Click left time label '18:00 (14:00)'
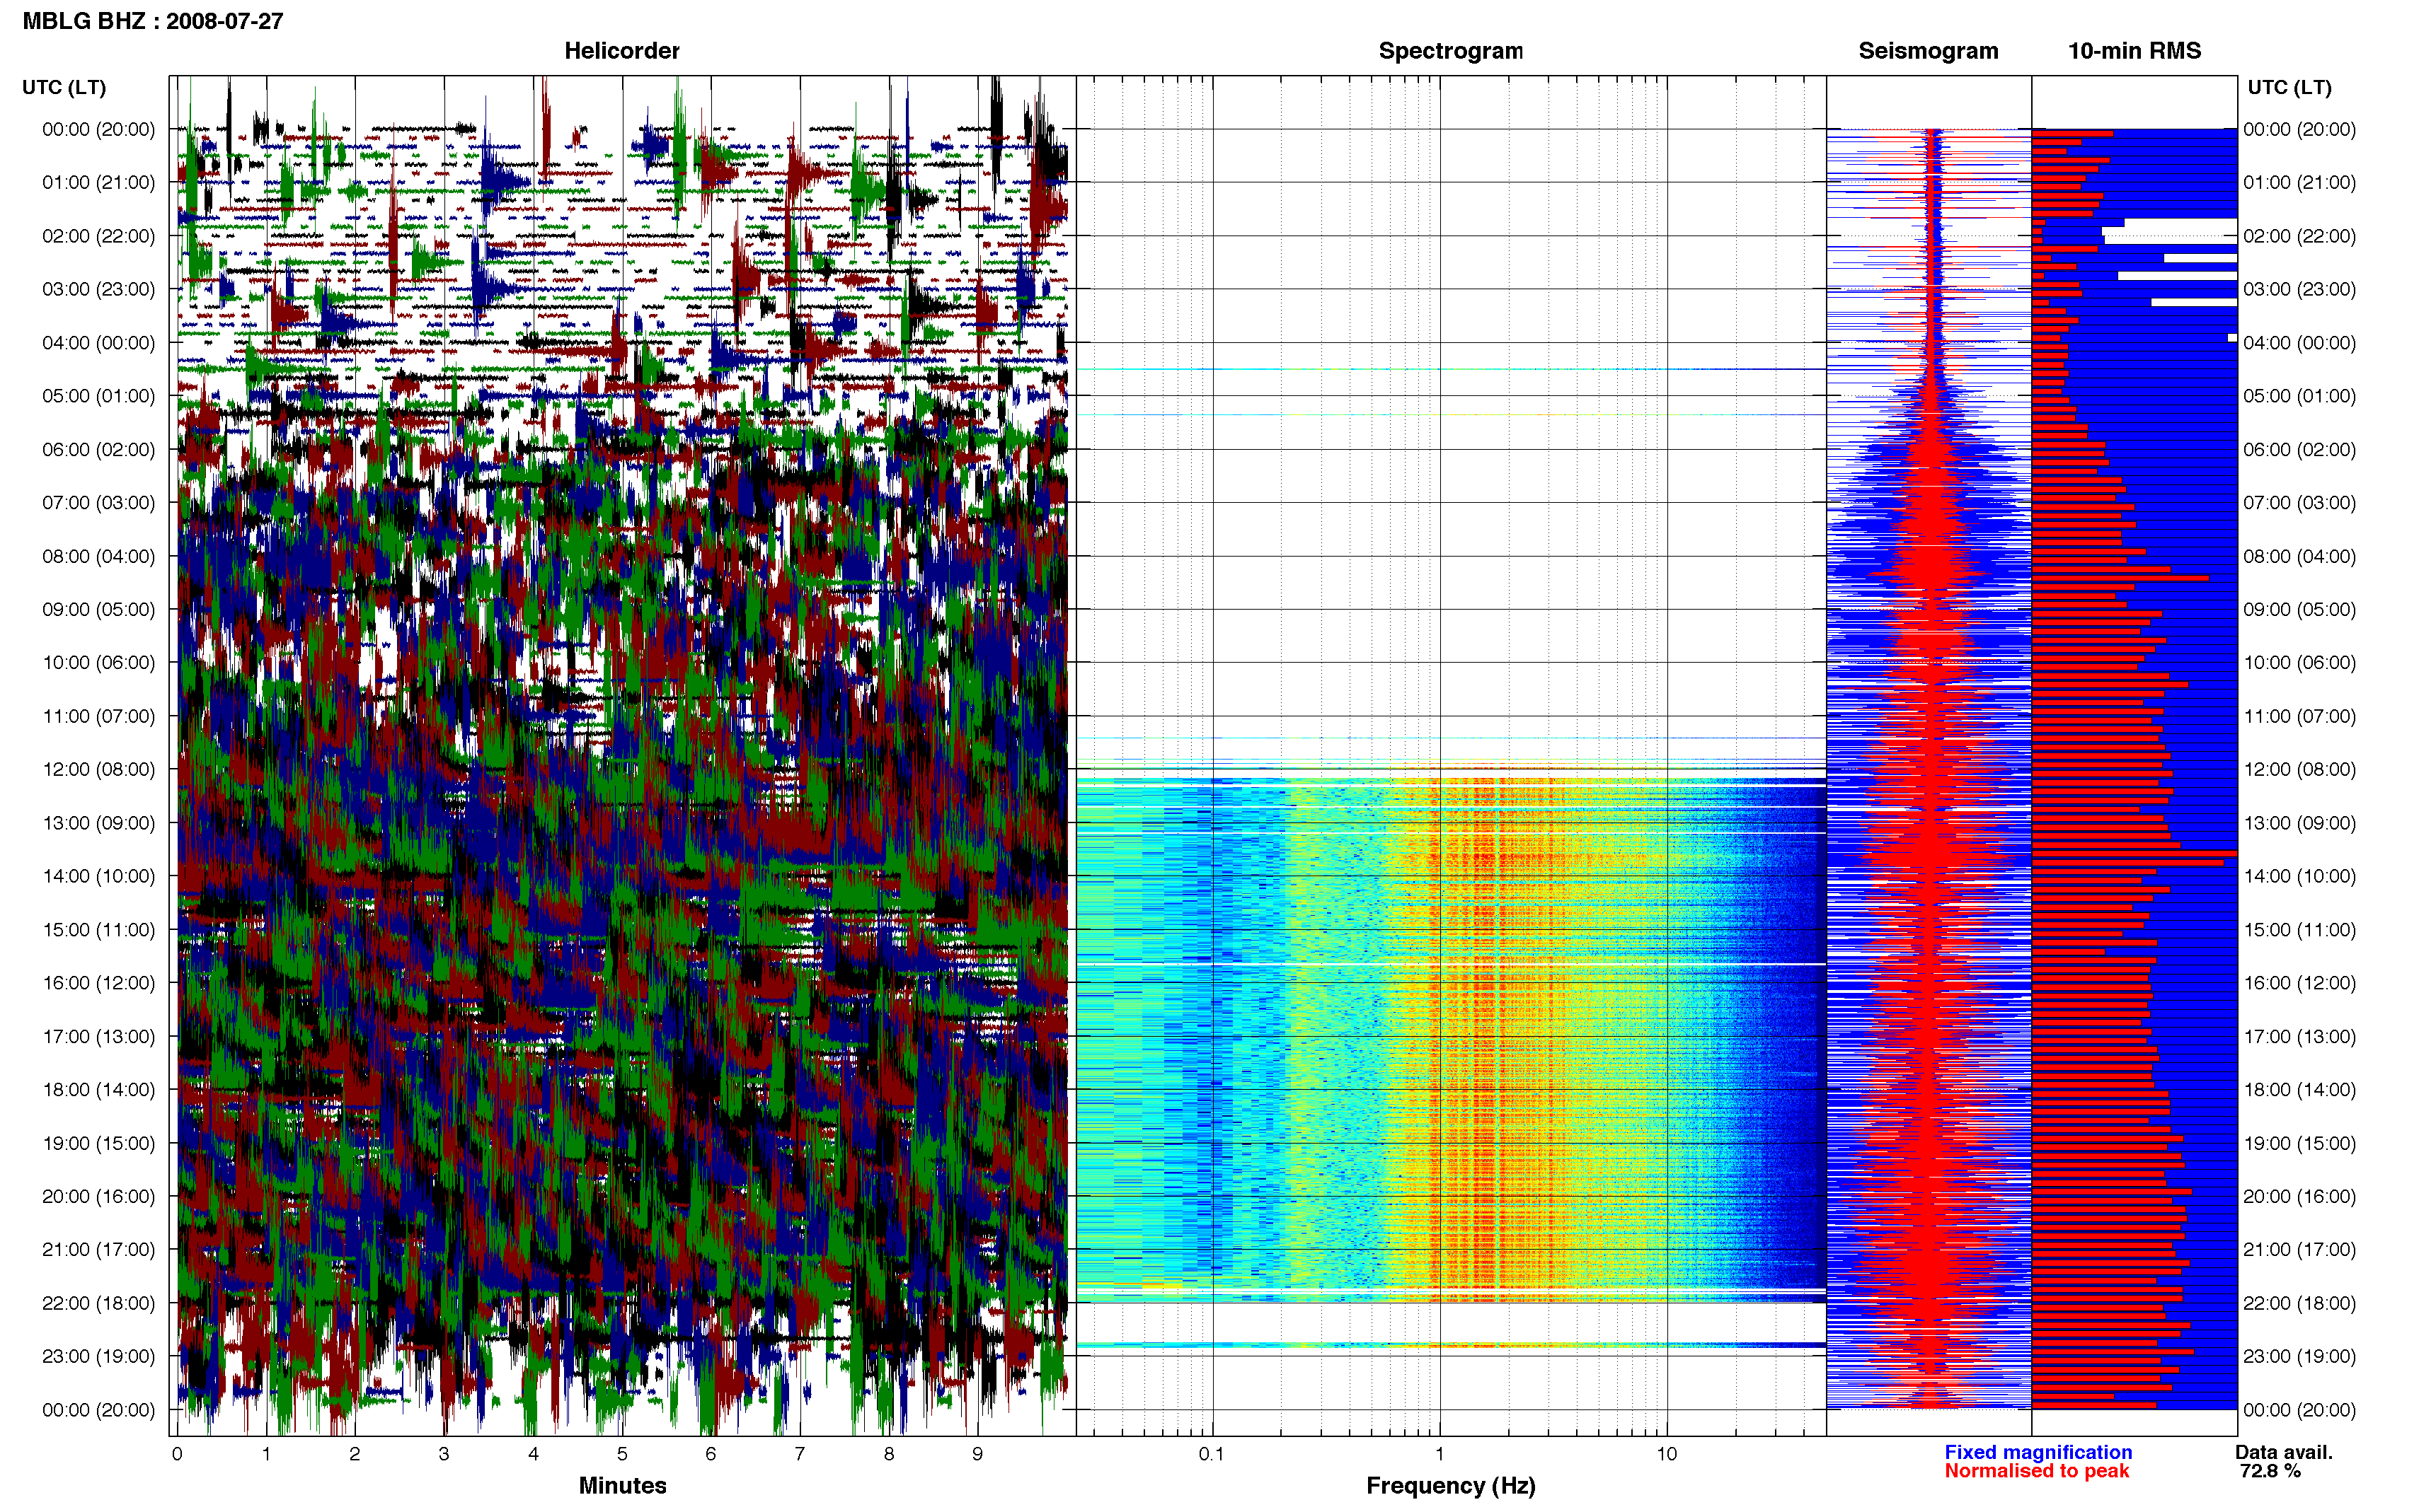Image resolution: width=2419 pixels, height=1512 pixels. click(x=99, y=1090)
